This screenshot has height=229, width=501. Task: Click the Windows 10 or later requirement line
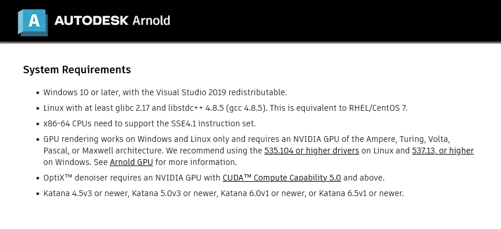pos(165,92)
